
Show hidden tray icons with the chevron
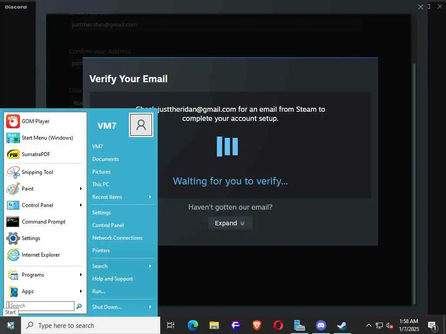368,325
